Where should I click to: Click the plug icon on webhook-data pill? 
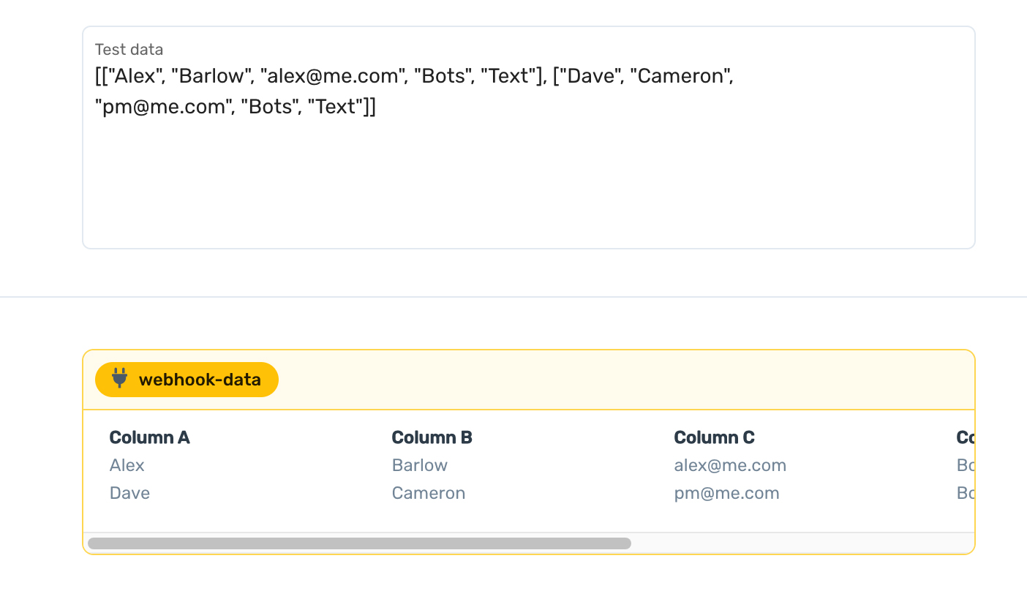[118, 380]
